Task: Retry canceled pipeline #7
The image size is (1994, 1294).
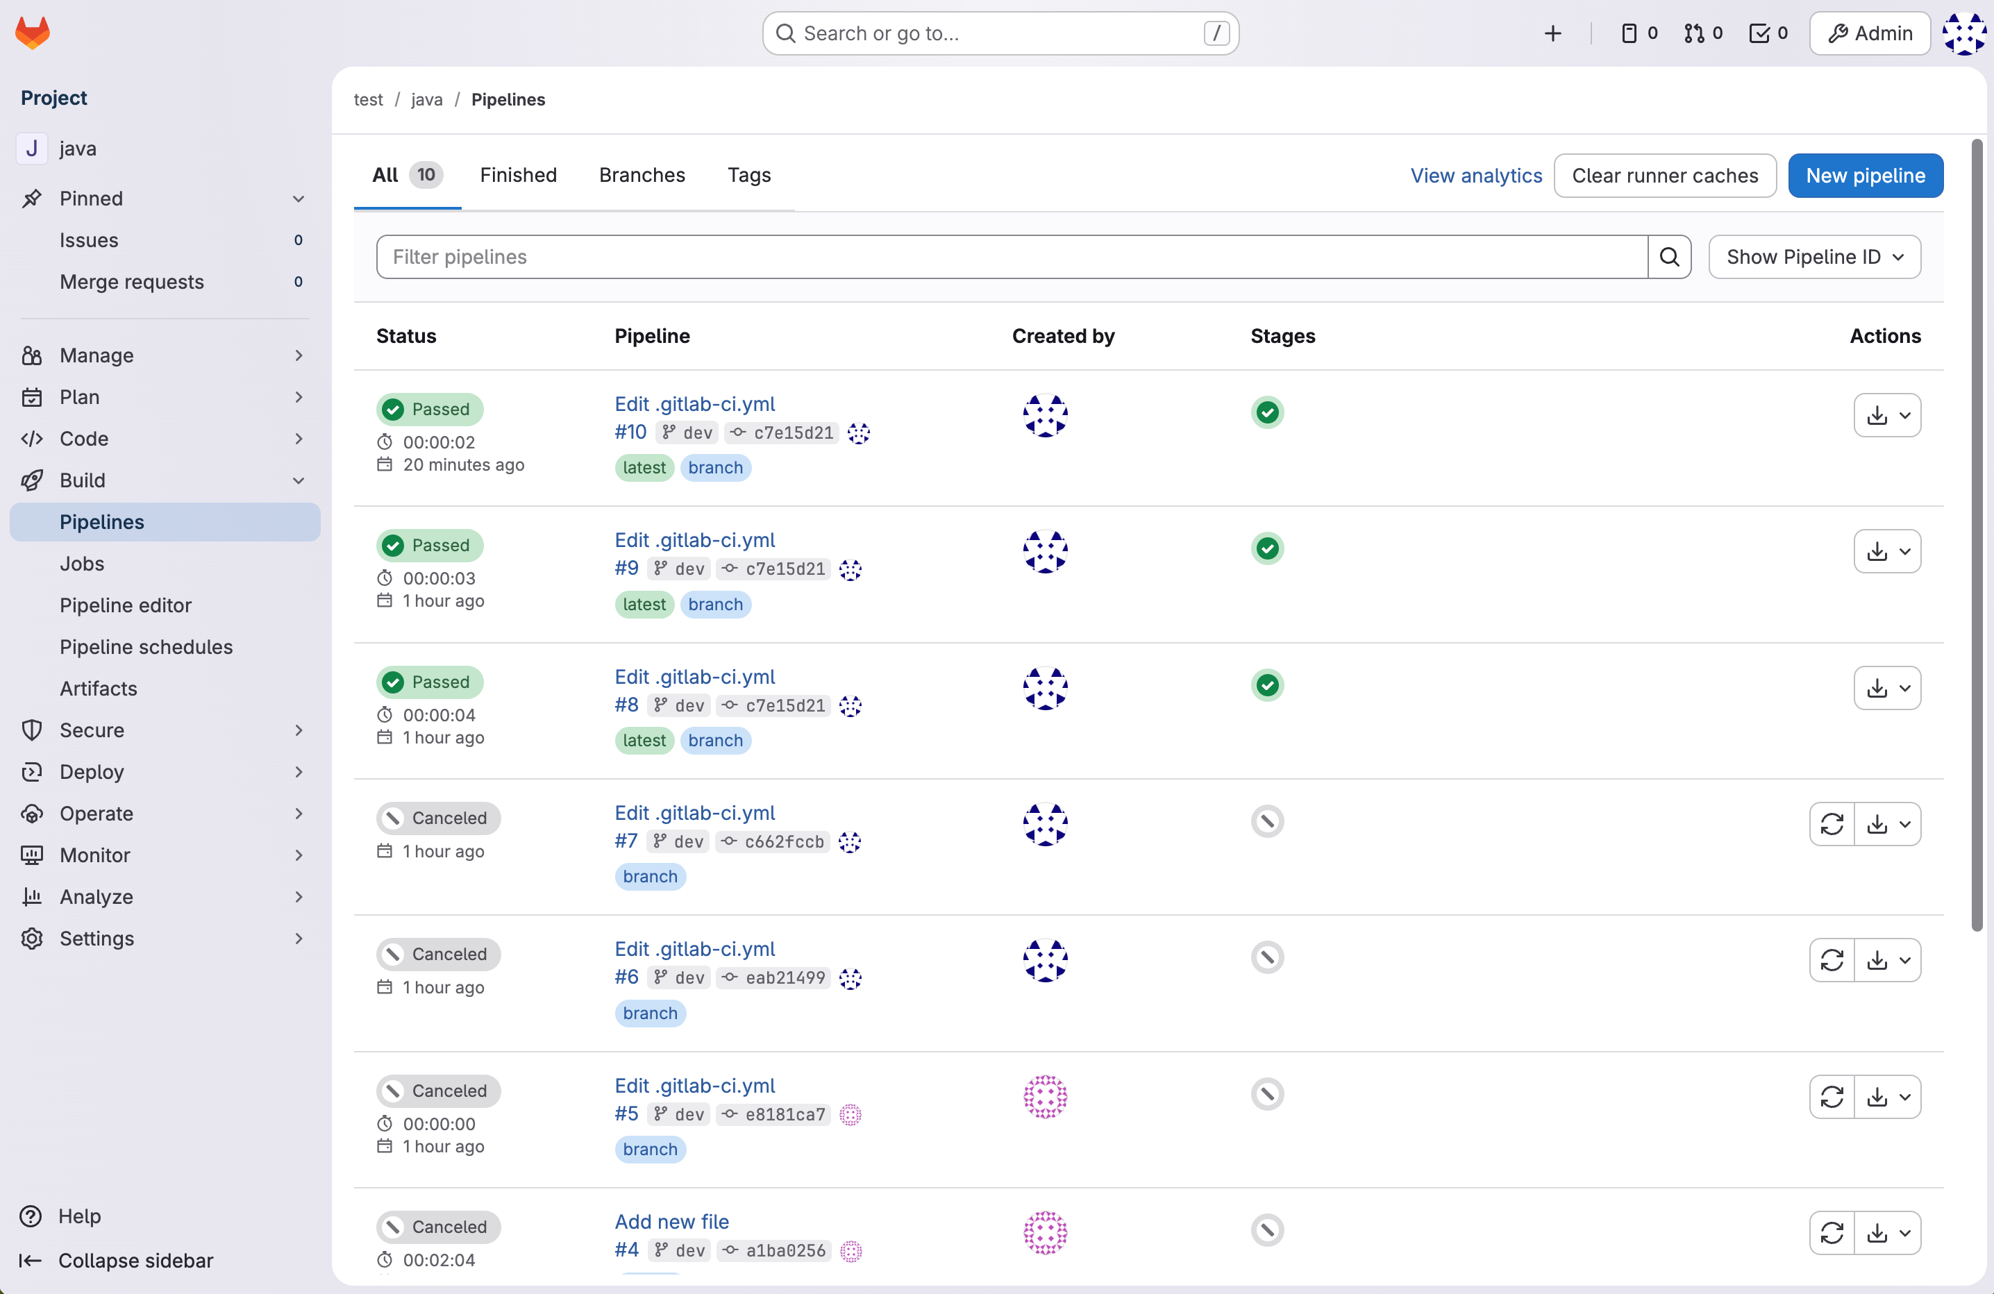Action: coord(1831,824)
